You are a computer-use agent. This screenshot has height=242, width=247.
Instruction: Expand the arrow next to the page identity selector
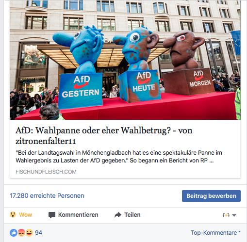234,215
